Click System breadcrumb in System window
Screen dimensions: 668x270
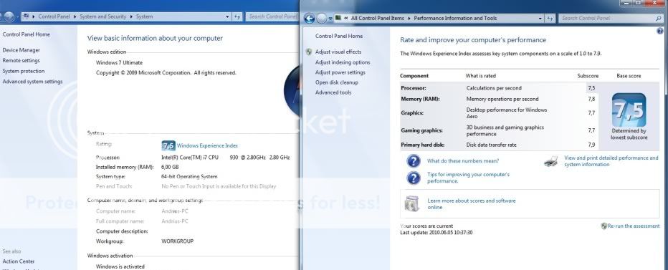coord(144,16)
